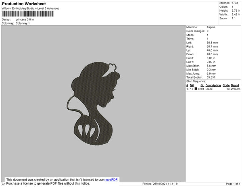Select the princess silhouette embroidery design
The width and height of the screenshot is (242, 187).
[94, 104]
